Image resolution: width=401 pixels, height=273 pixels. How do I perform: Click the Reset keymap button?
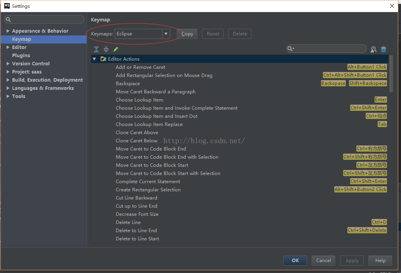coord(213,34)
